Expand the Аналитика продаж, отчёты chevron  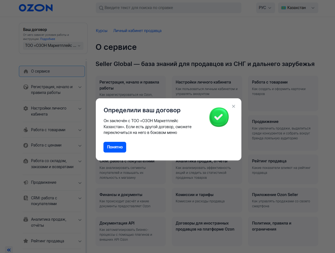(80, 220)
